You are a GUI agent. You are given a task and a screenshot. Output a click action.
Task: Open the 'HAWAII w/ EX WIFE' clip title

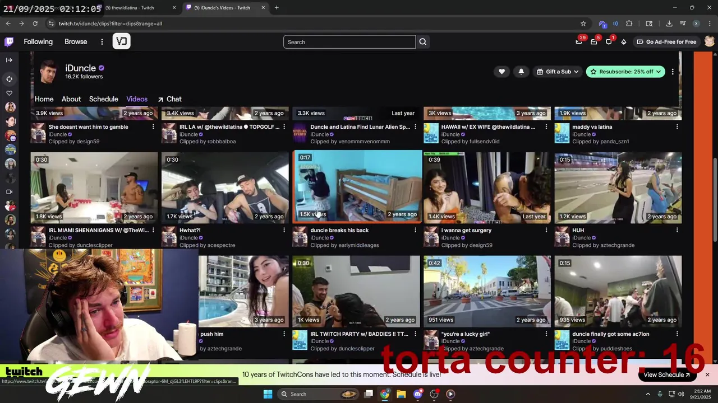pyautogui.click(x=488, y=127)
